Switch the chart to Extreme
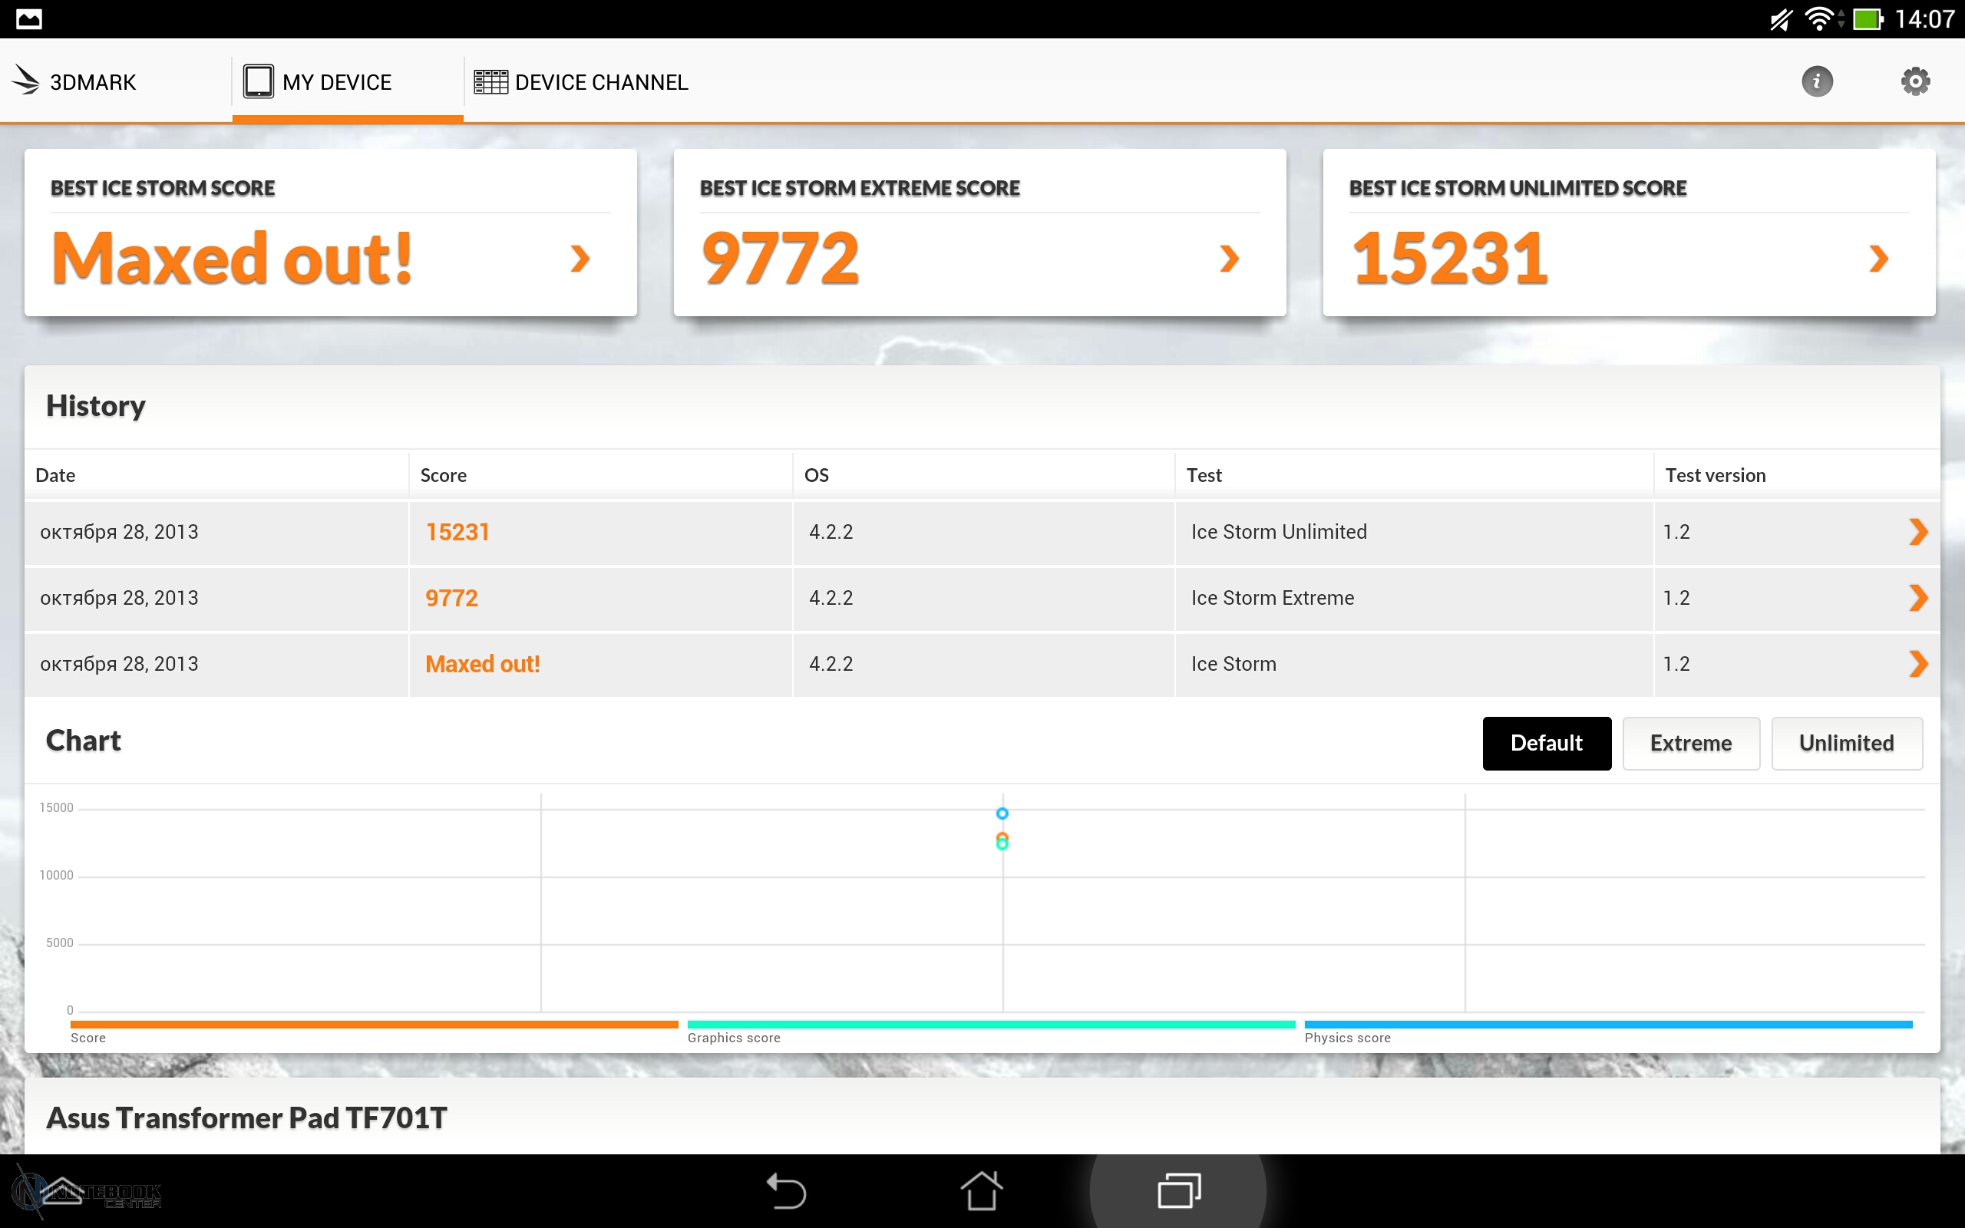This screenshot has height=1228, width=1965. [x=1690, y=743]
